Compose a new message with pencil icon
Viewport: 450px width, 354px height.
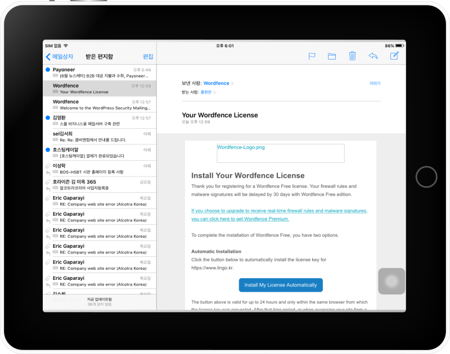pos(394,56)
